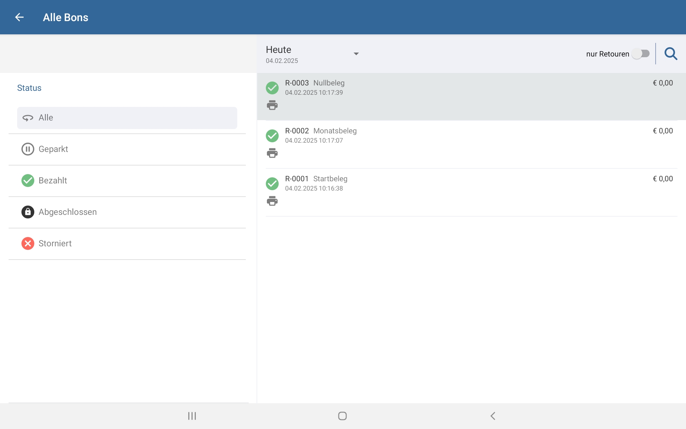Print receipt R-0001 Startbeleg
The height and width of the screenshot is (429, 686).
pos(272,201)
